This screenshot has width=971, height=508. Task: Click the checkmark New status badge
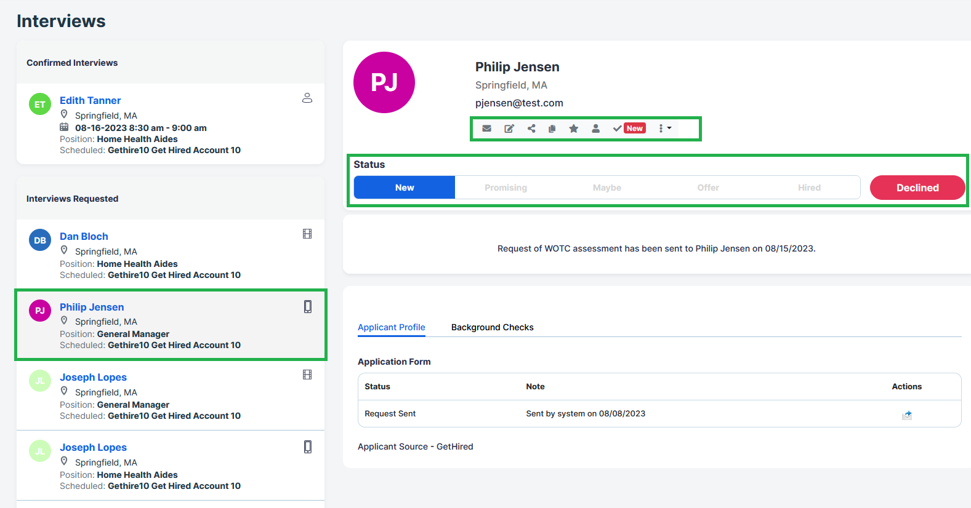coord(629,129)
